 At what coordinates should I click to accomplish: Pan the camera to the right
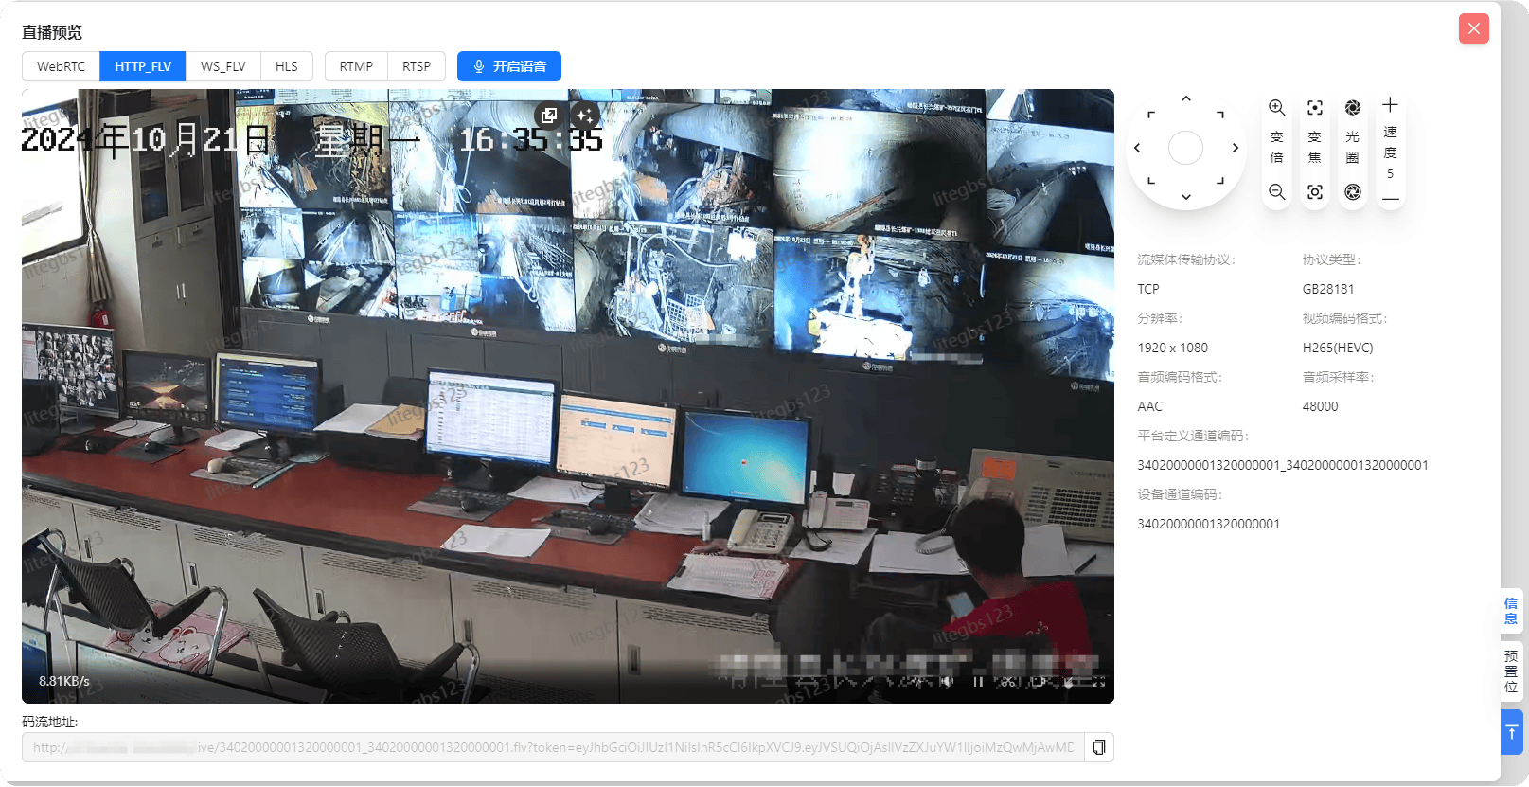click(1235, 148)
